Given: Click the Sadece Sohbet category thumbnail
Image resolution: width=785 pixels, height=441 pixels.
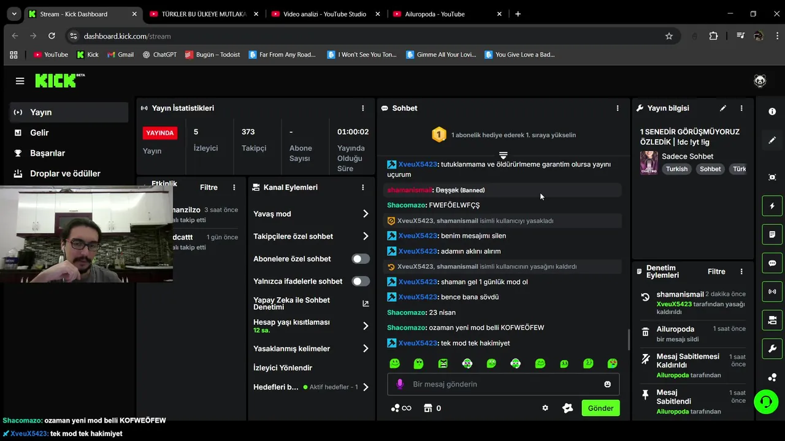Looking at the screenshot, I should pos(649,162).
